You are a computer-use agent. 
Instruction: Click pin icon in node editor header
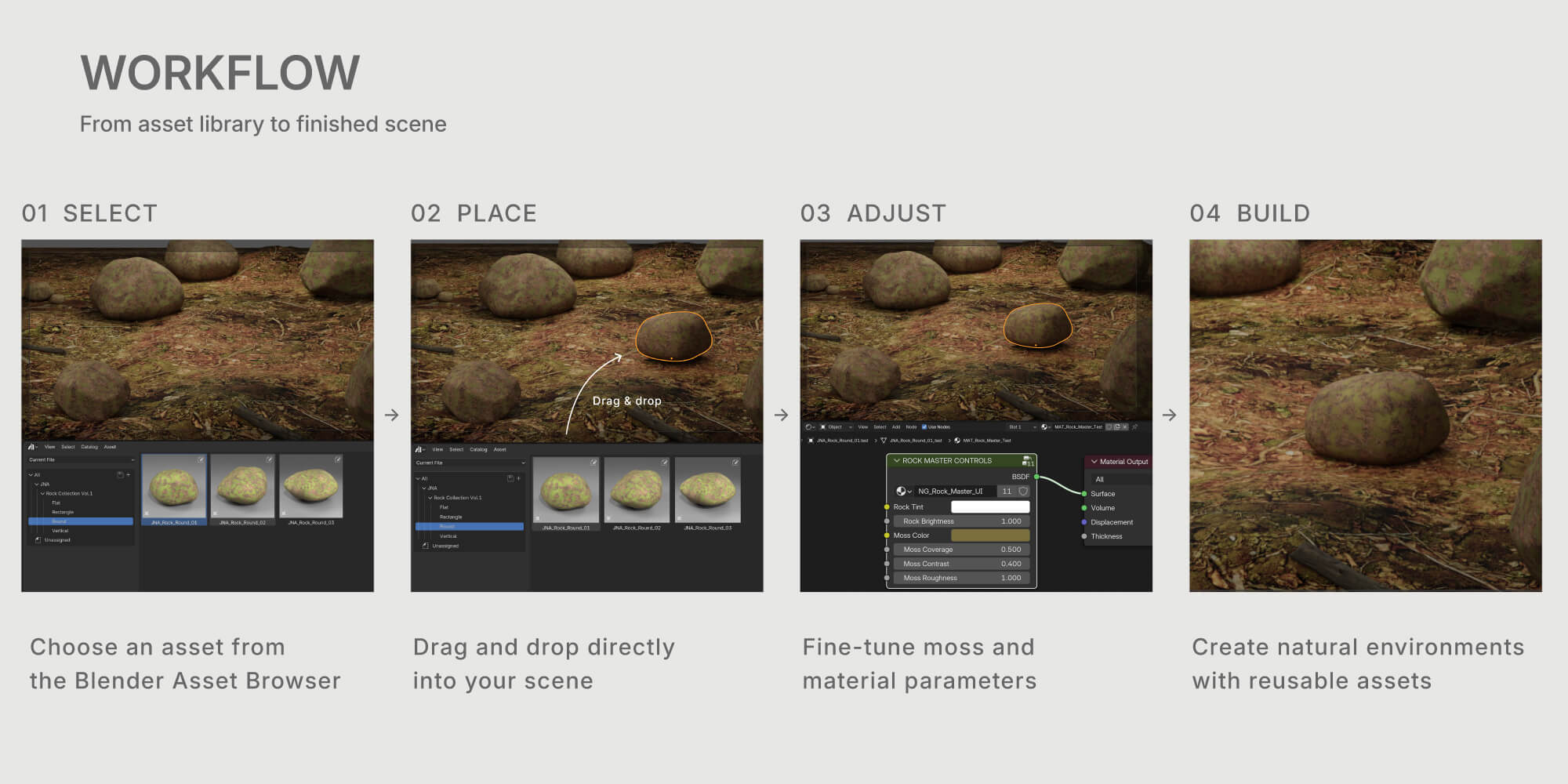[1134, 427]
